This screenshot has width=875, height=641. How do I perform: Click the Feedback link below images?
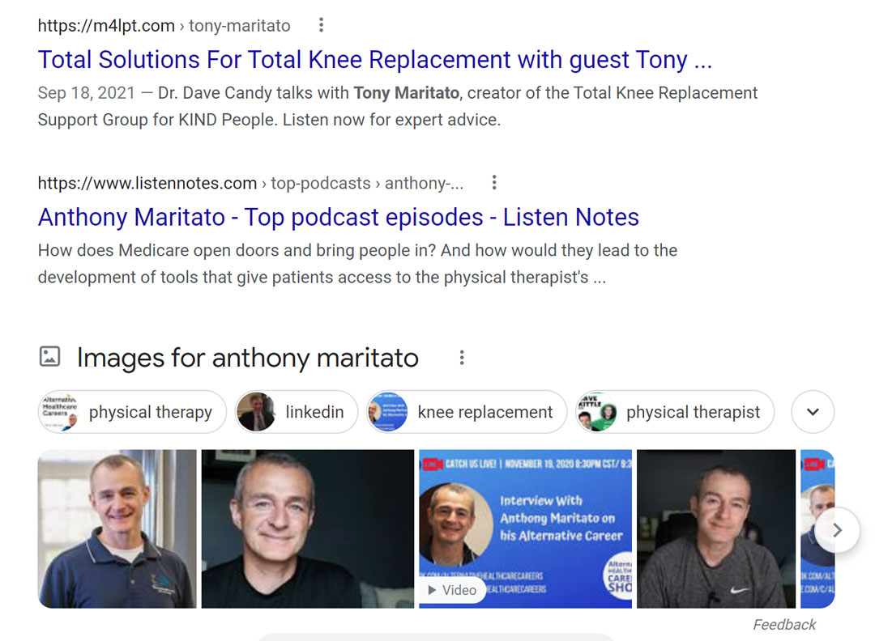coord(784,625)
